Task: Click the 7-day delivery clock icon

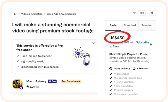Action: click(x=111, y=69)
